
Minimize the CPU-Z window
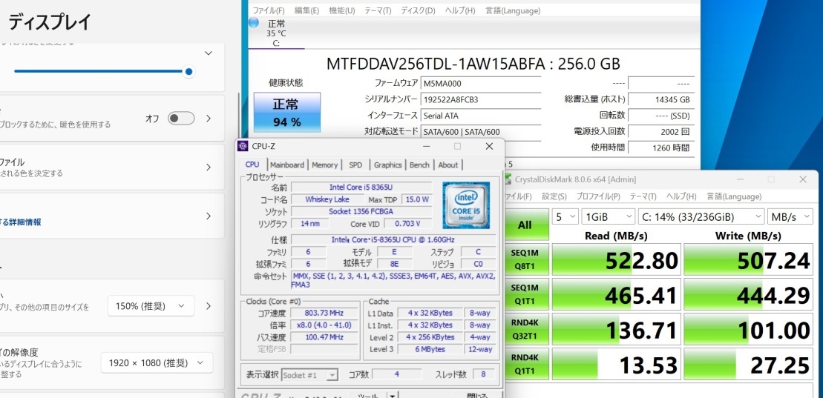pyautogui.click(x=426, y=146)
